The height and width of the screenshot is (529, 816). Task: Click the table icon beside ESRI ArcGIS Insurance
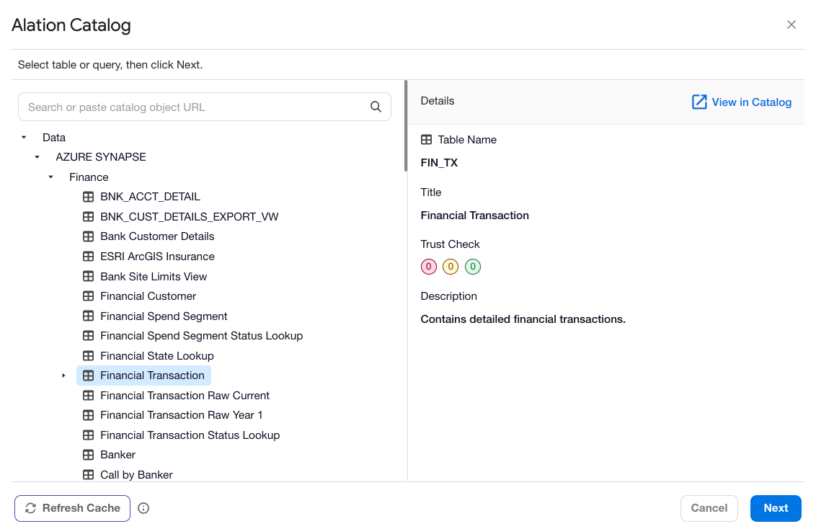tap(89, 257)
